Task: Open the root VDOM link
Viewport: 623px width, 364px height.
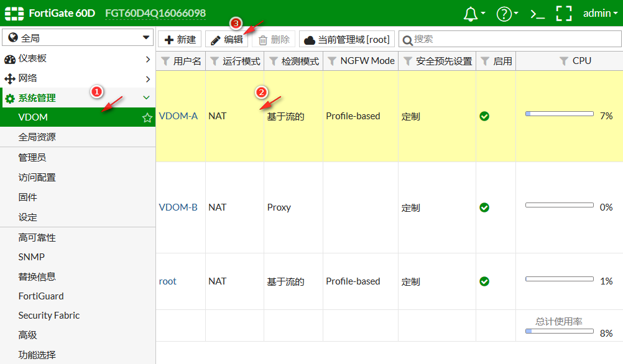Action: pos(168,281)
